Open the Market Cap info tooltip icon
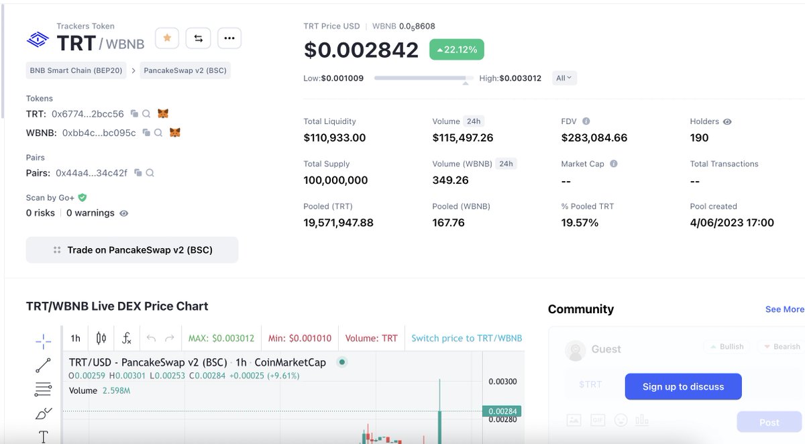 (x=614, y=164)
